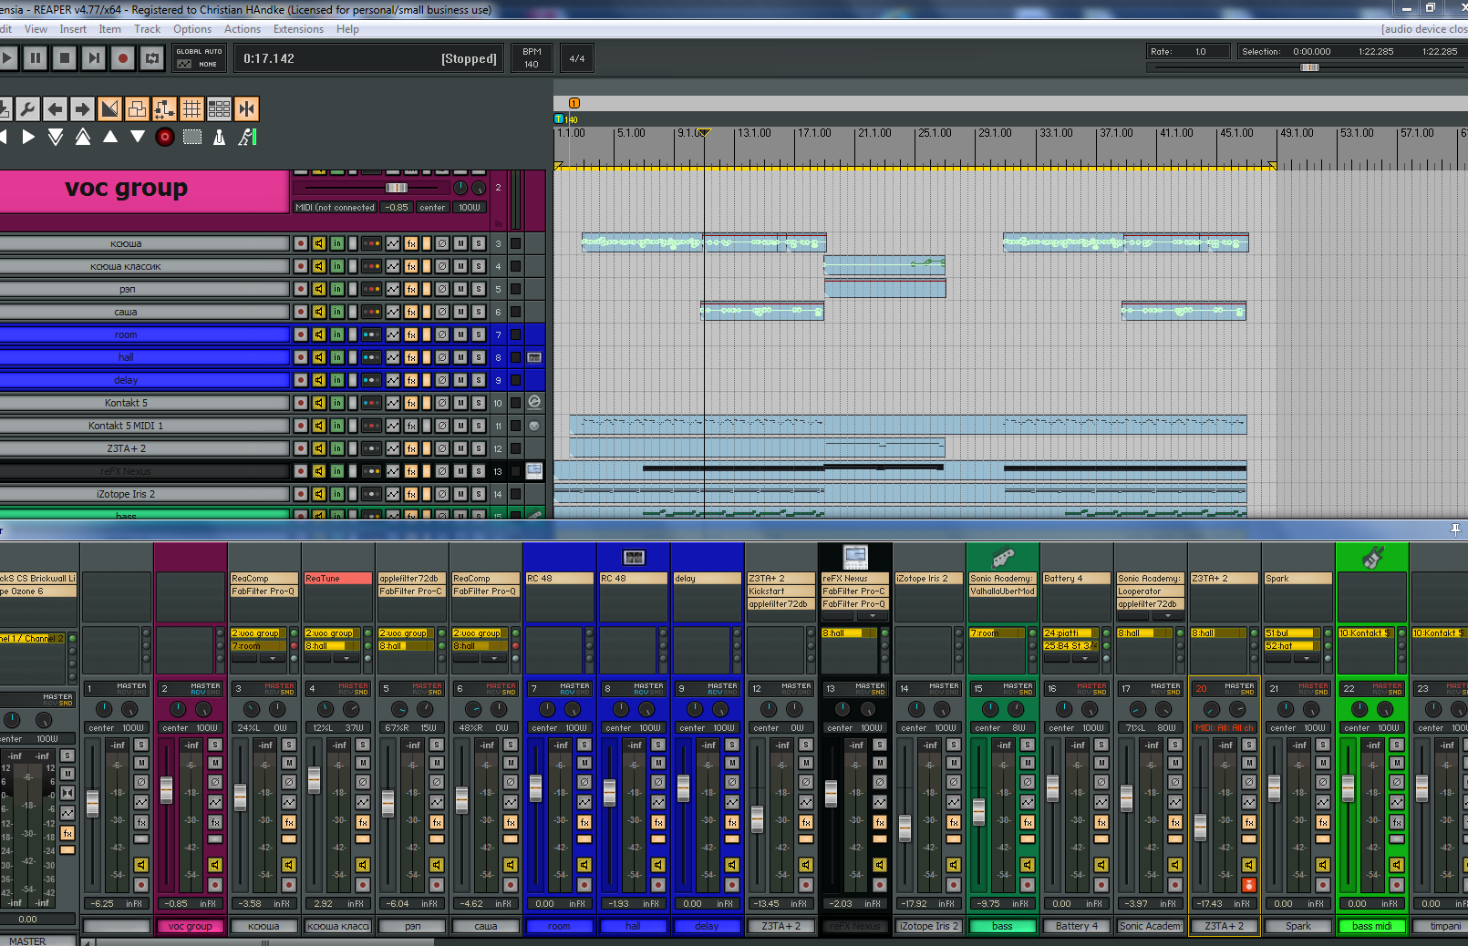The height and width of the screenshot is (946, 1468).
Task: Click the Kontakt 5 track instrument icon
Action: click(534, 402)
